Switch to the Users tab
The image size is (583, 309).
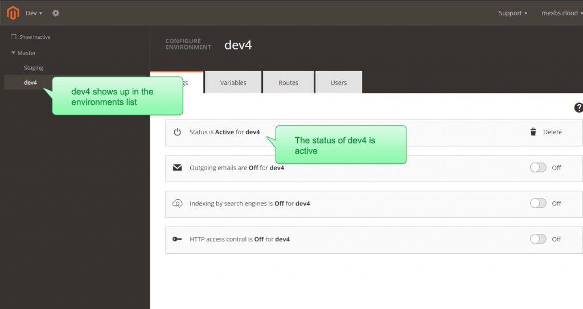pos(338,83)
